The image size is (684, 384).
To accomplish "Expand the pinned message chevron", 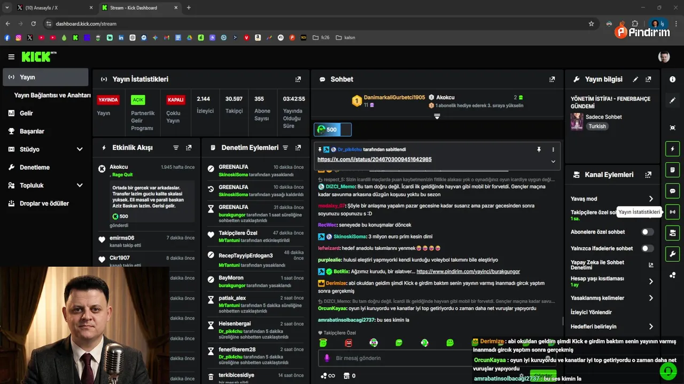I will (553, 161).
